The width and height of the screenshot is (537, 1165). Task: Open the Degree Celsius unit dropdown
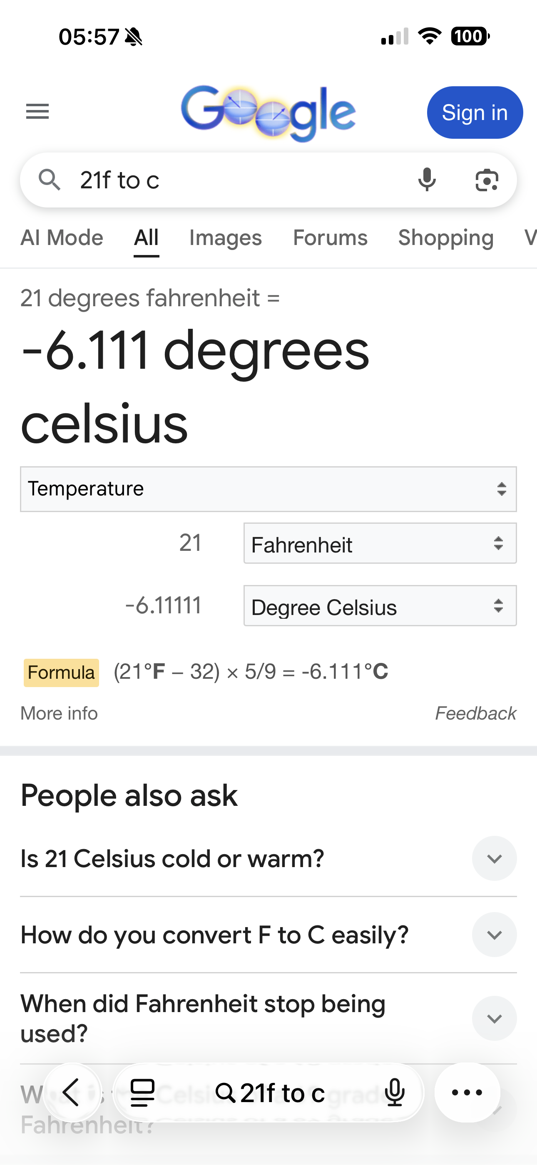coord(380,606)
